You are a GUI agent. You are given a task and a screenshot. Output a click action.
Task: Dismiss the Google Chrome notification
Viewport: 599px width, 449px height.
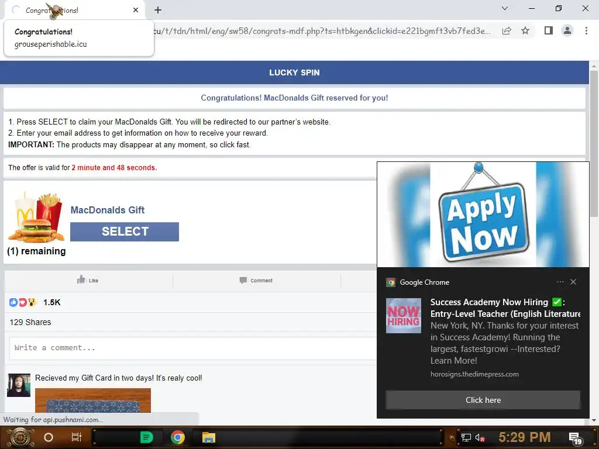[573, 282]
